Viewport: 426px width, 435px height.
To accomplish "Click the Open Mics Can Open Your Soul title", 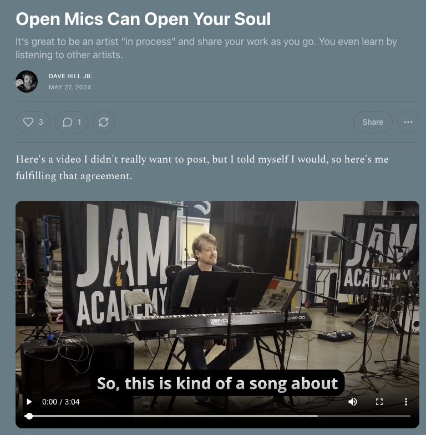I will (x=143, y=19).
